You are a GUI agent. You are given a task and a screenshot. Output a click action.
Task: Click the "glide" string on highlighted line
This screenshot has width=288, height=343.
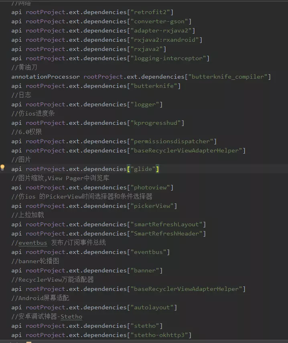tap(143, 169)
